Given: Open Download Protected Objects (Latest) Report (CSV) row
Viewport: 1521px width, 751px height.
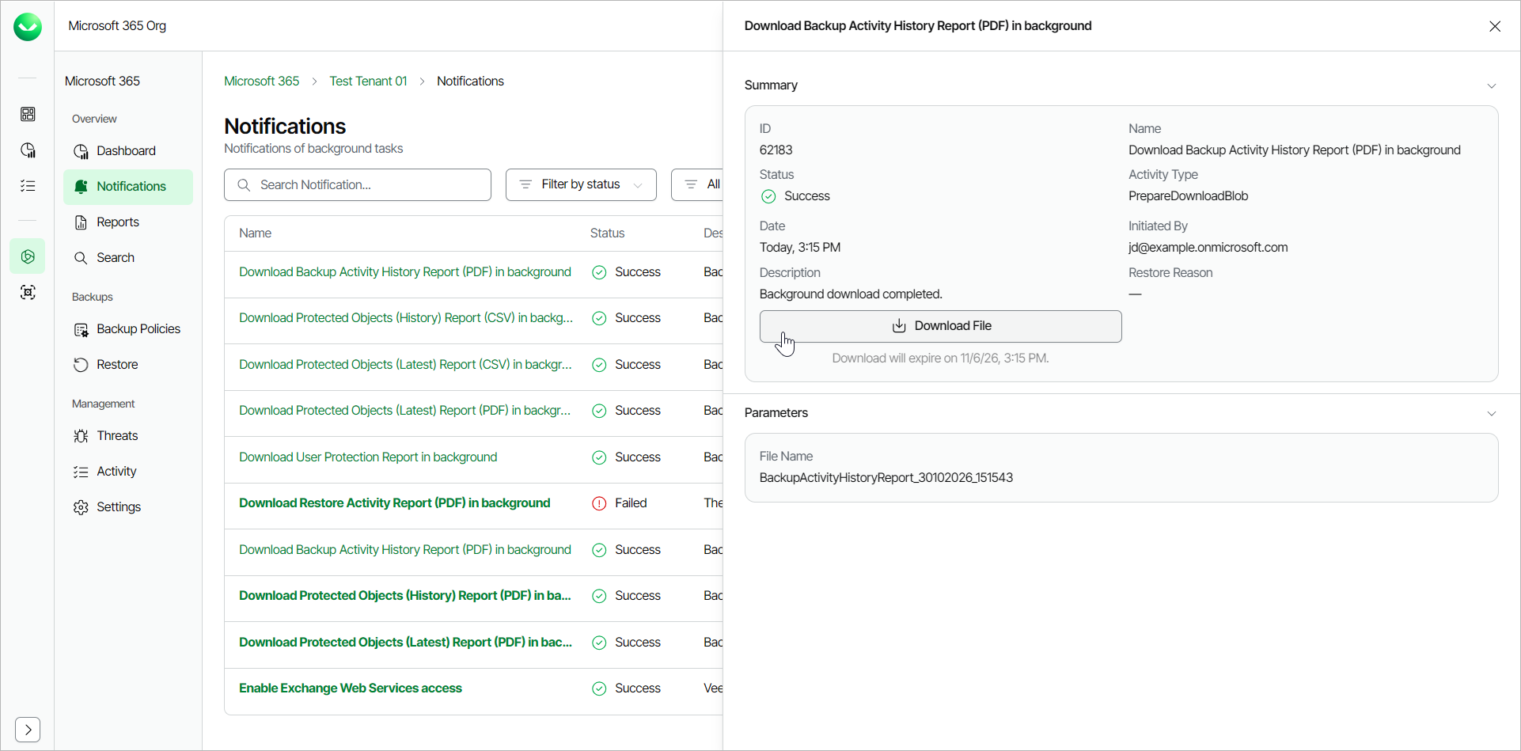Looking at the screenshot, I should (405, 364).
